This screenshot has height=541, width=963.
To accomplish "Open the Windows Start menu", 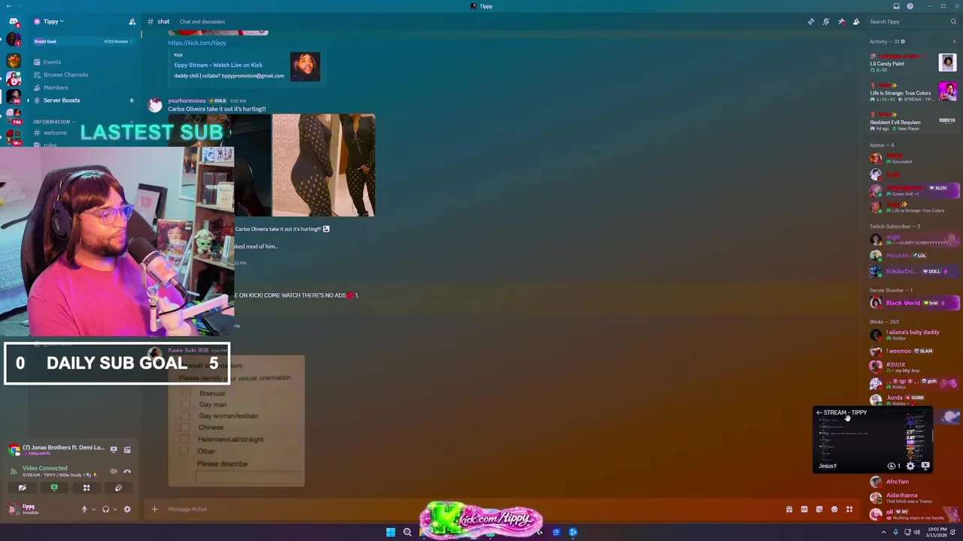I will (x=390, y=532).
